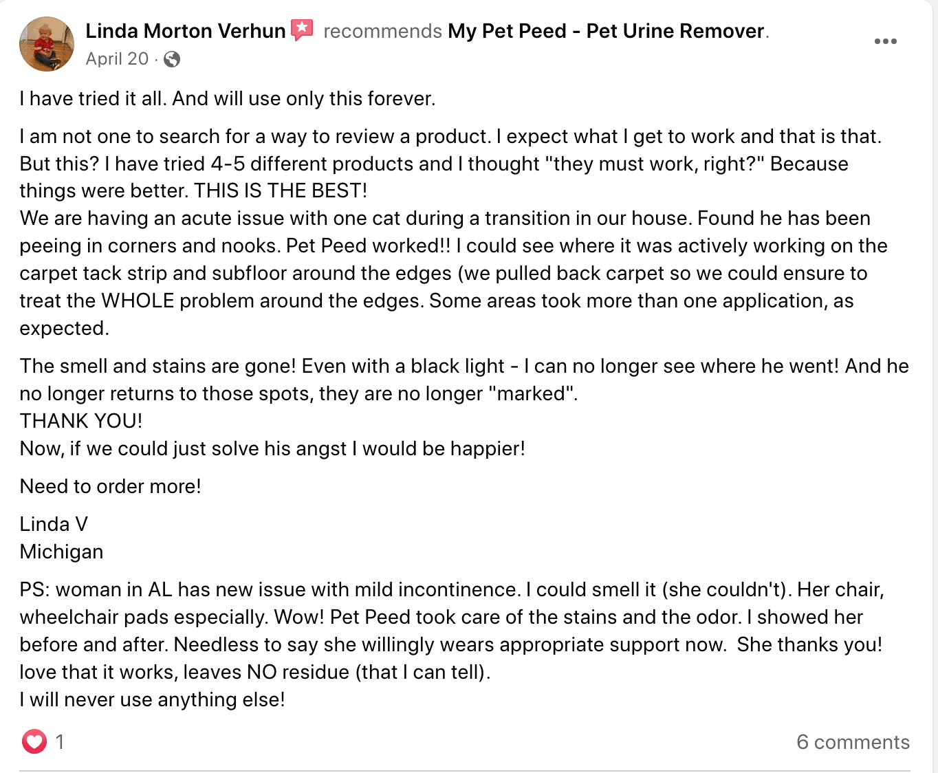Click the heart reaction icon

[x=34, y=741]
